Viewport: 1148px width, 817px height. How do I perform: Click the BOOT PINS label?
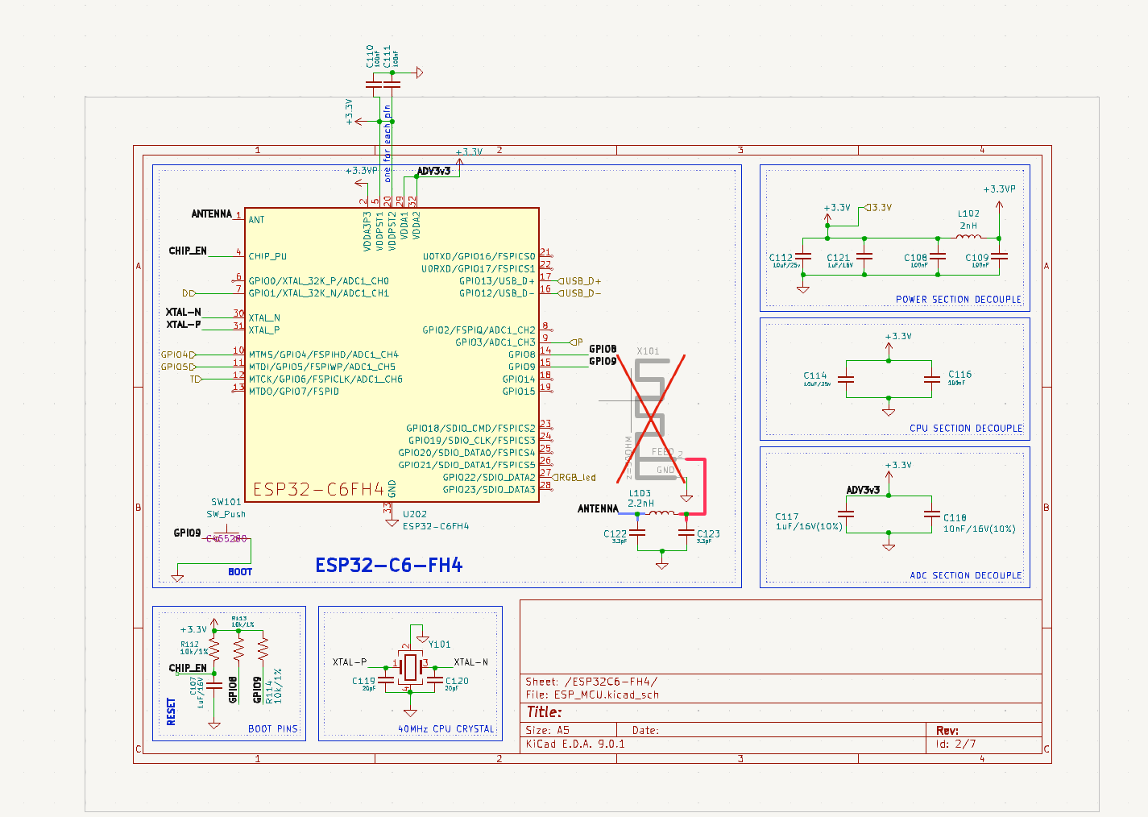click(273, 729)
